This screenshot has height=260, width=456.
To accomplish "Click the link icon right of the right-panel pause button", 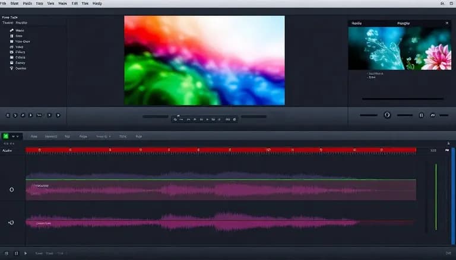I will 433,115.
